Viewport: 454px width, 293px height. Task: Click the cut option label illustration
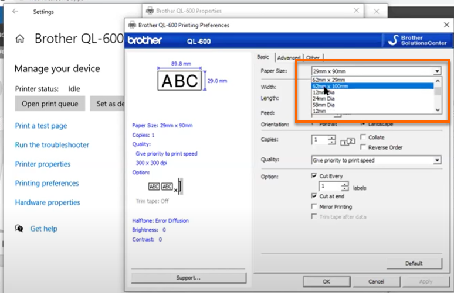pos(165,187)
